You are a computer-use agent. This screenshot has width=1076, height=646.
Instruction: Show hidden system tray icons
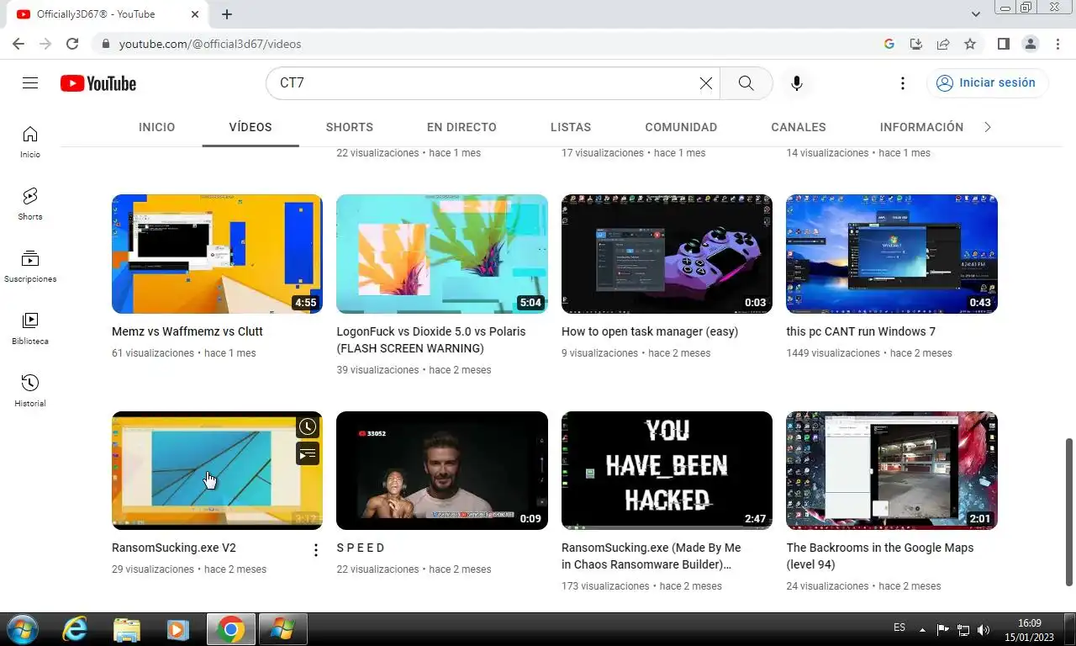pos(922,629)
